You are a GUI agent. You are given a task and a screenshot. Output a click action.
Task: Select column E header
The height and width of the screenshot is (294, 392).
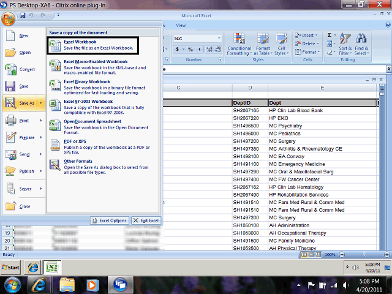[x=322, y=88]
